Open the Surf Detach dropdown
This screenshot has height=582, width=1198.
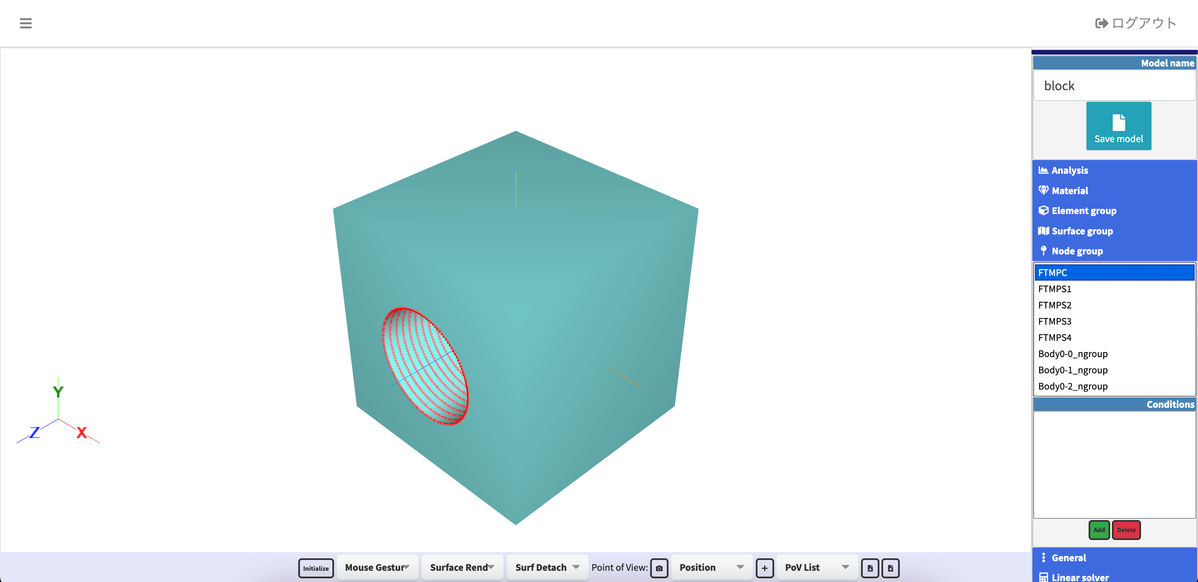[547, 567]
